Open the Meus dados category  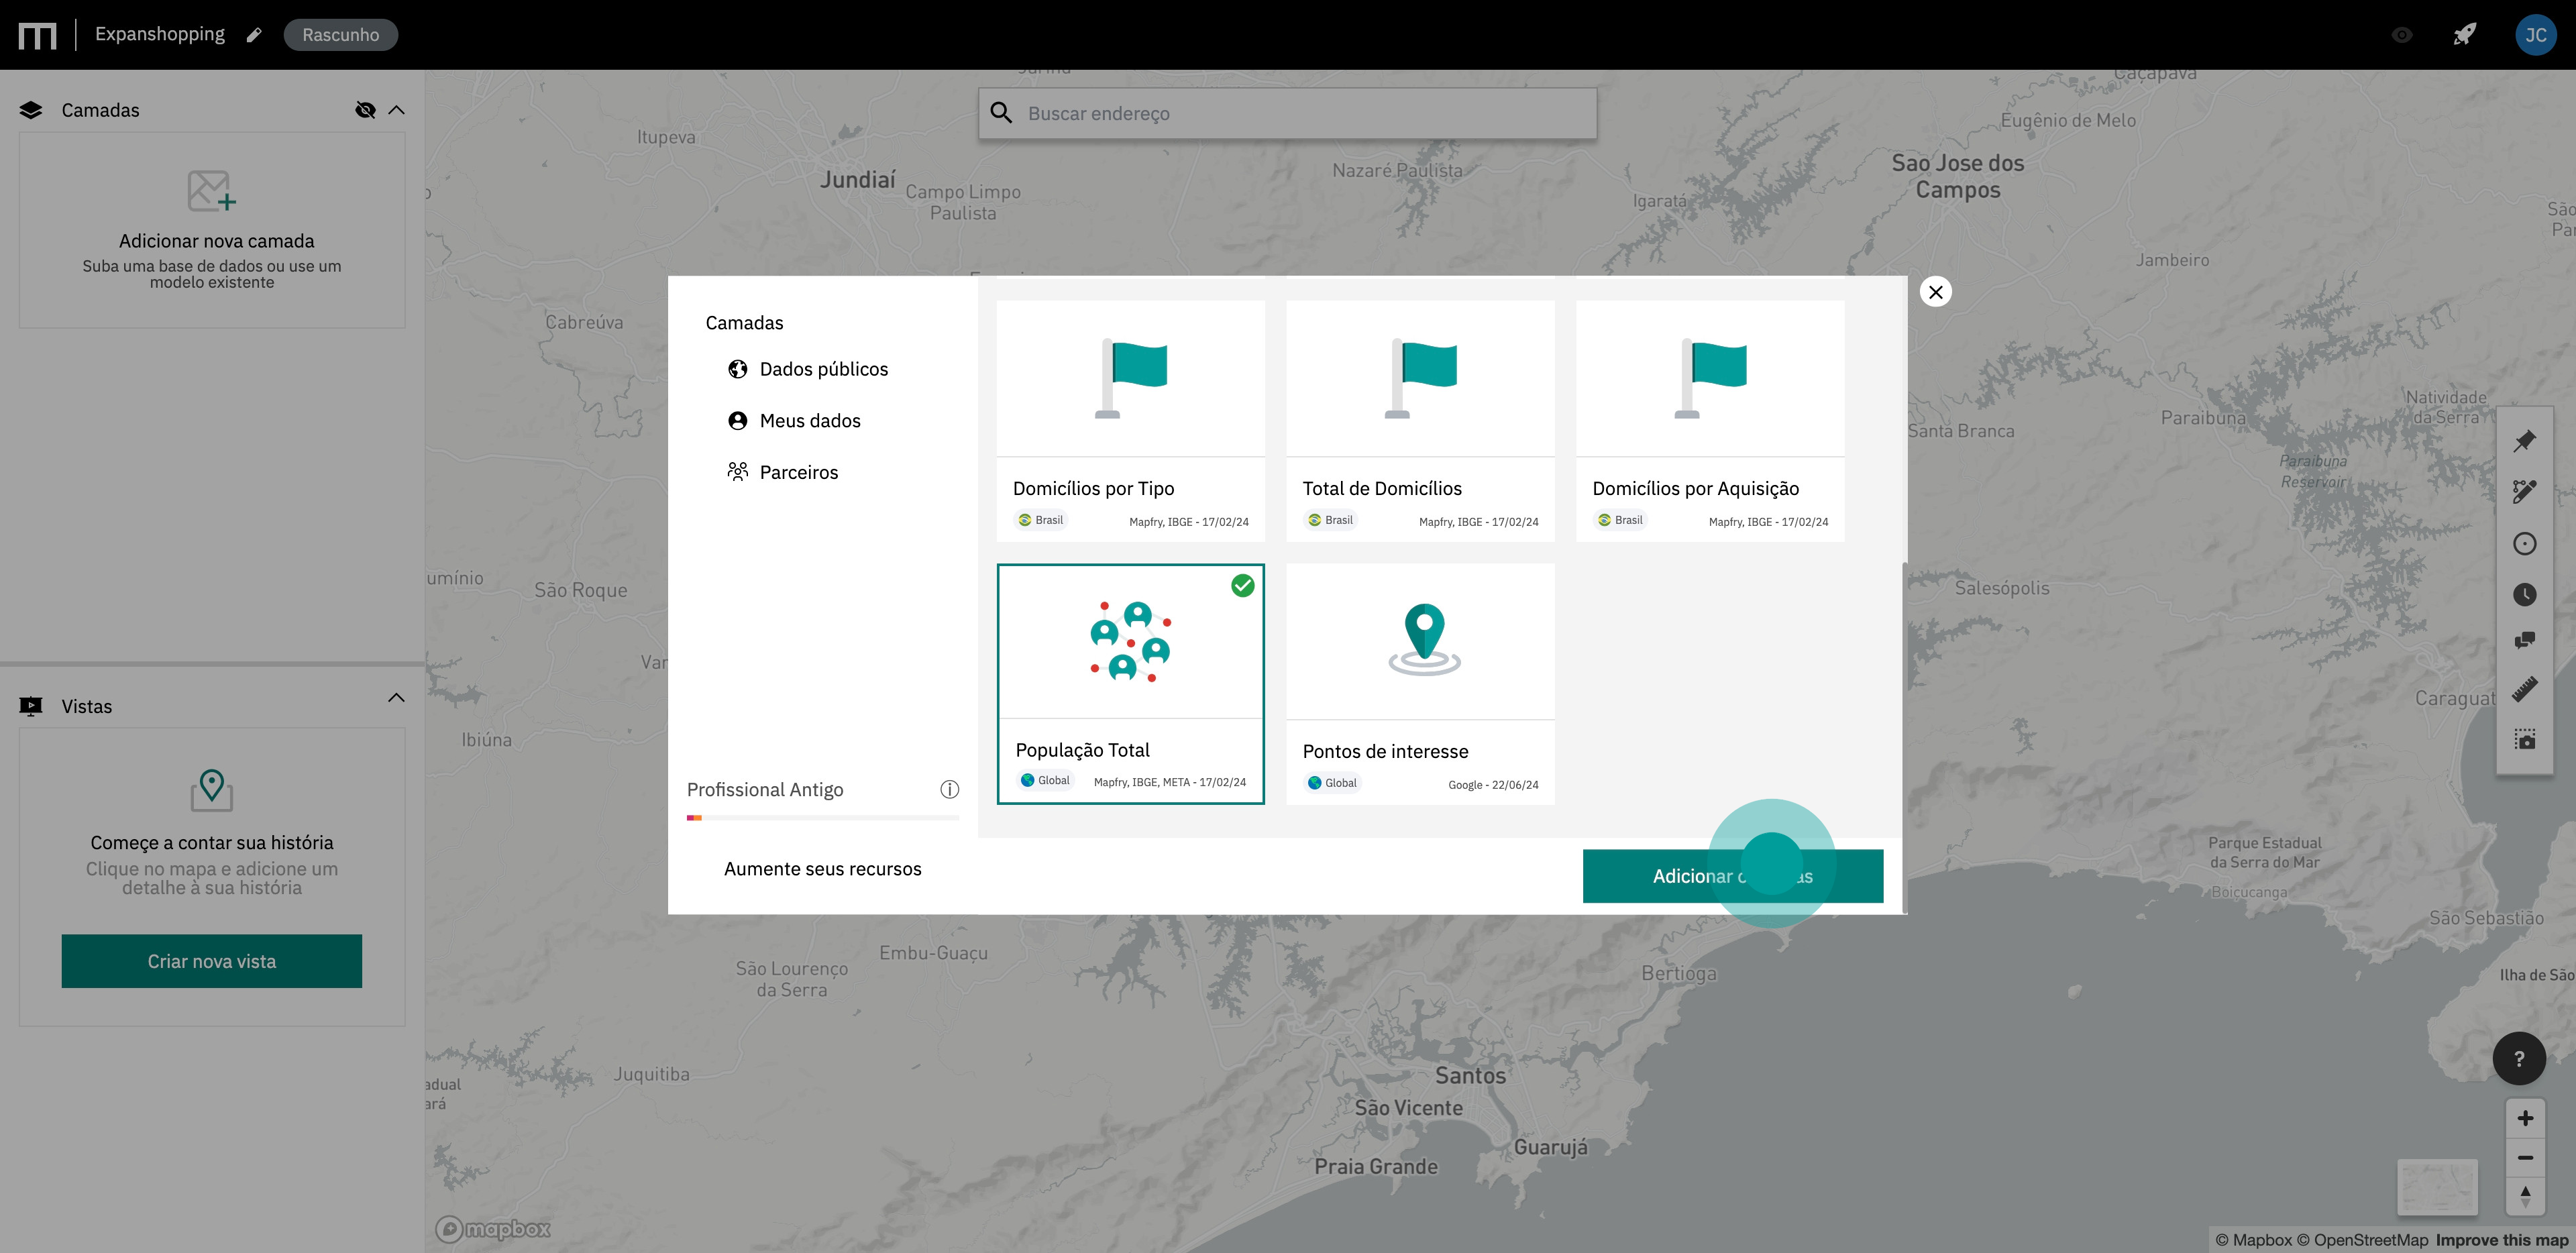click(809, 421)
